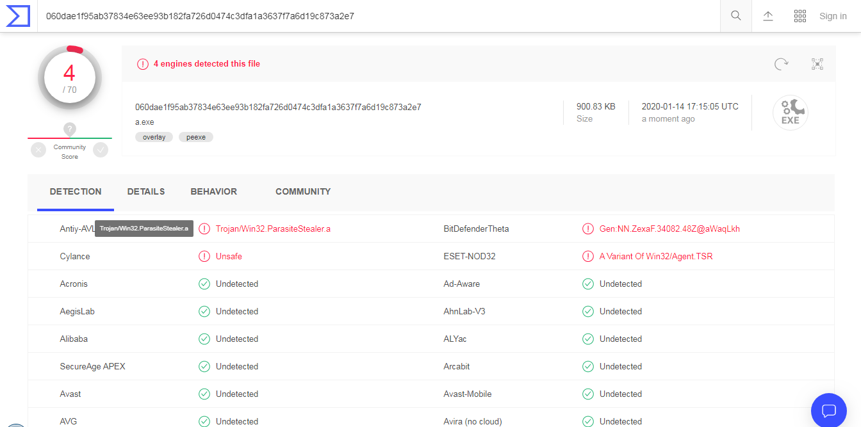Click the detection score gauge 4/70
This screenshot has width=861, height=427.
69,78
